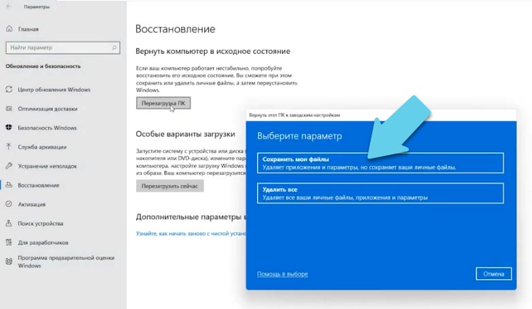The width and height of the screenshot is (532, 309).
Task: Choose Удалить все option
Action: click(380, 193)
